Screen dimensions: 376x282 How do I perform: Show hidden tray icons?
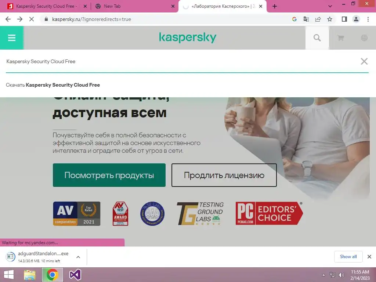point(324,275)
